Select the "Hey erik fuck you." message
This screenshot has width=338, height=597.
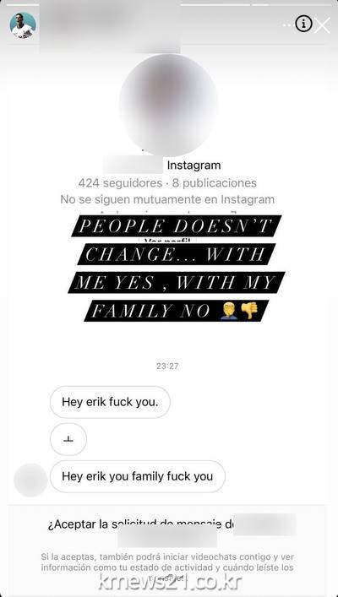pos(110,402)
